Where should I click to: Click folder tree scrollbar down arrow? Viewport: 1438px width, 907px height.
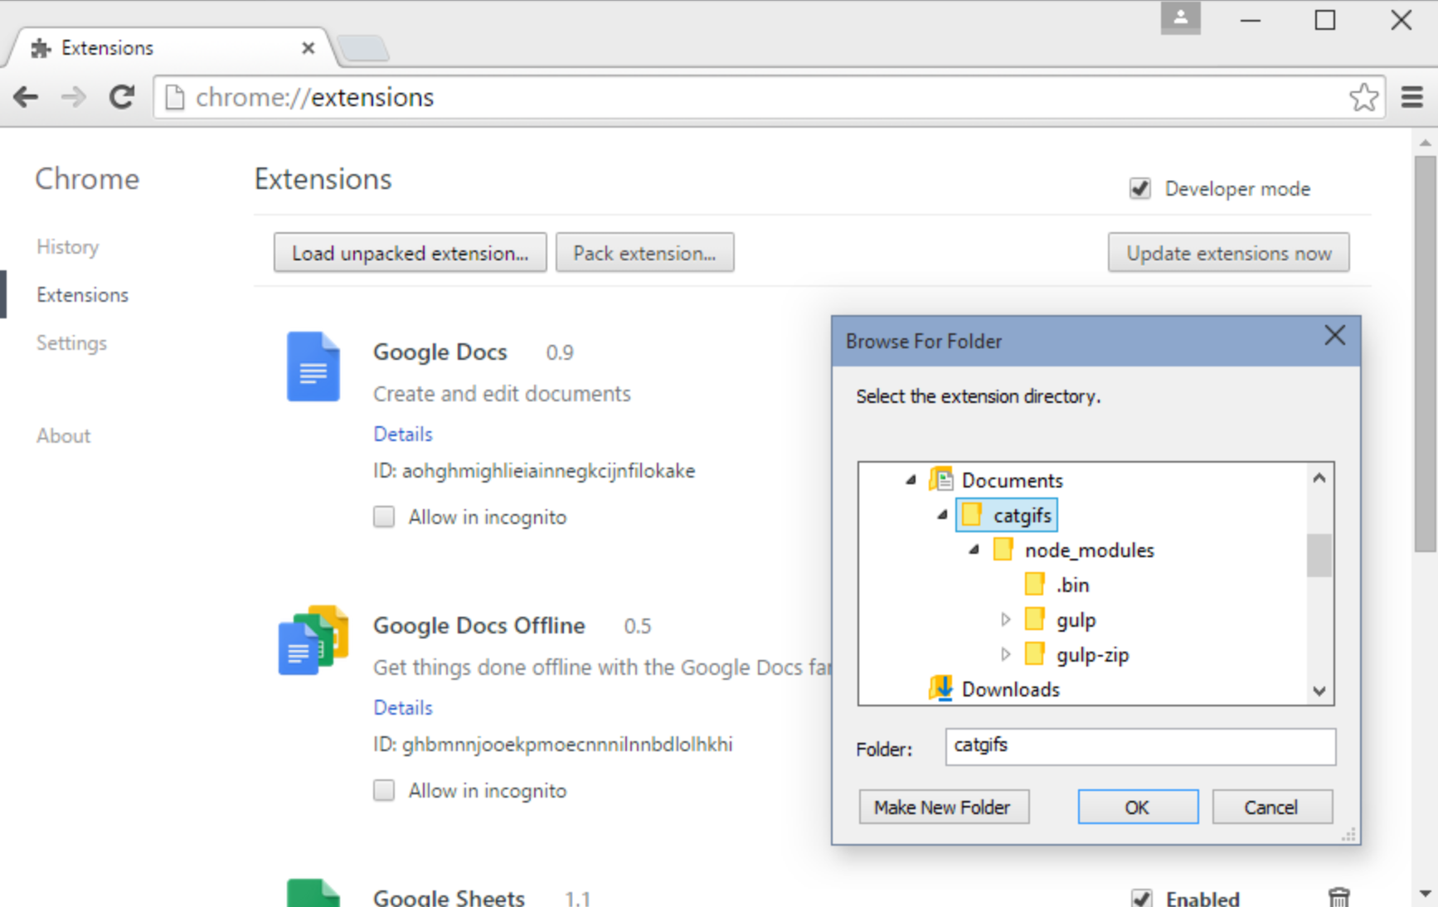click(1319, 691)
